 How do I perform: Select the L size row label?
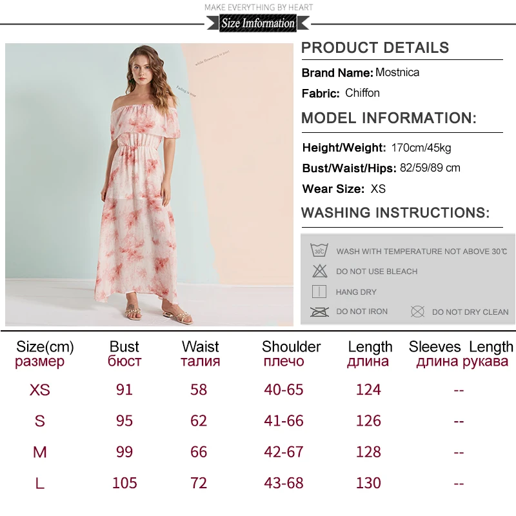pos(39,483)
